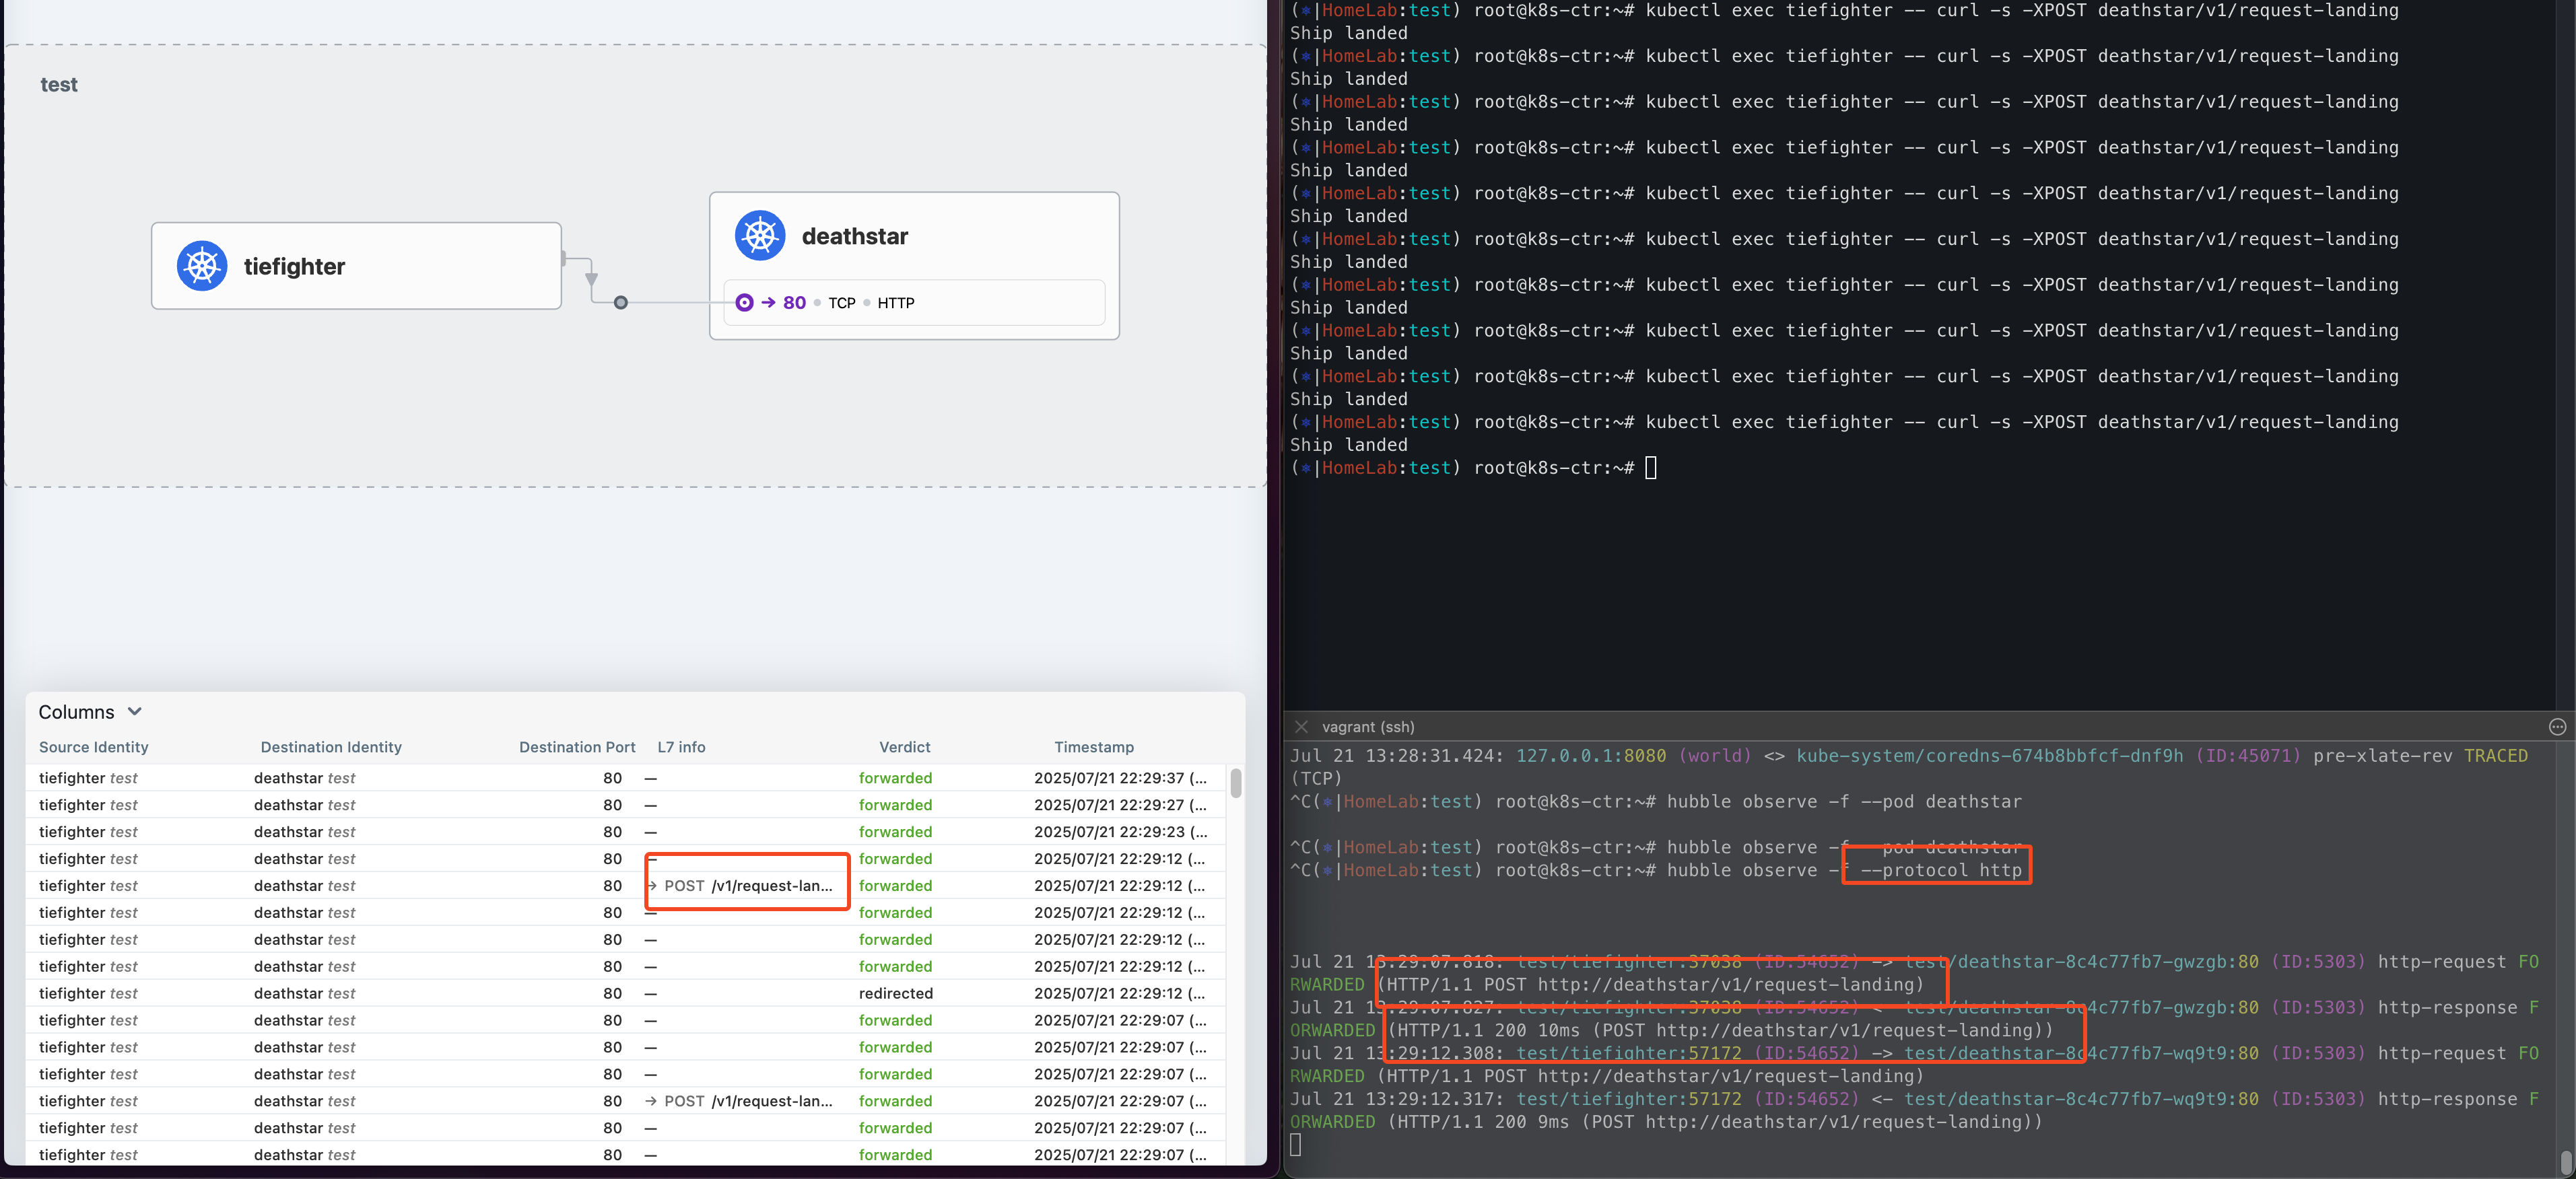Expand the Columns dropdown
2576x1179 pixels.
(77, 711)
